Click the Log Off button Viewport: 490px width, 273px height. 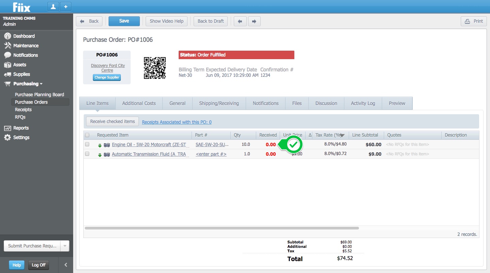(x=38, y=265)
